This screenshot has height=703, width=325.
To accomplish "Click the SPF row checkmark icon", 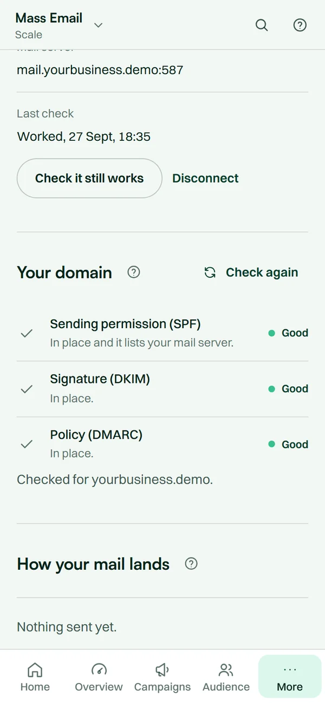I will (27, 334).
